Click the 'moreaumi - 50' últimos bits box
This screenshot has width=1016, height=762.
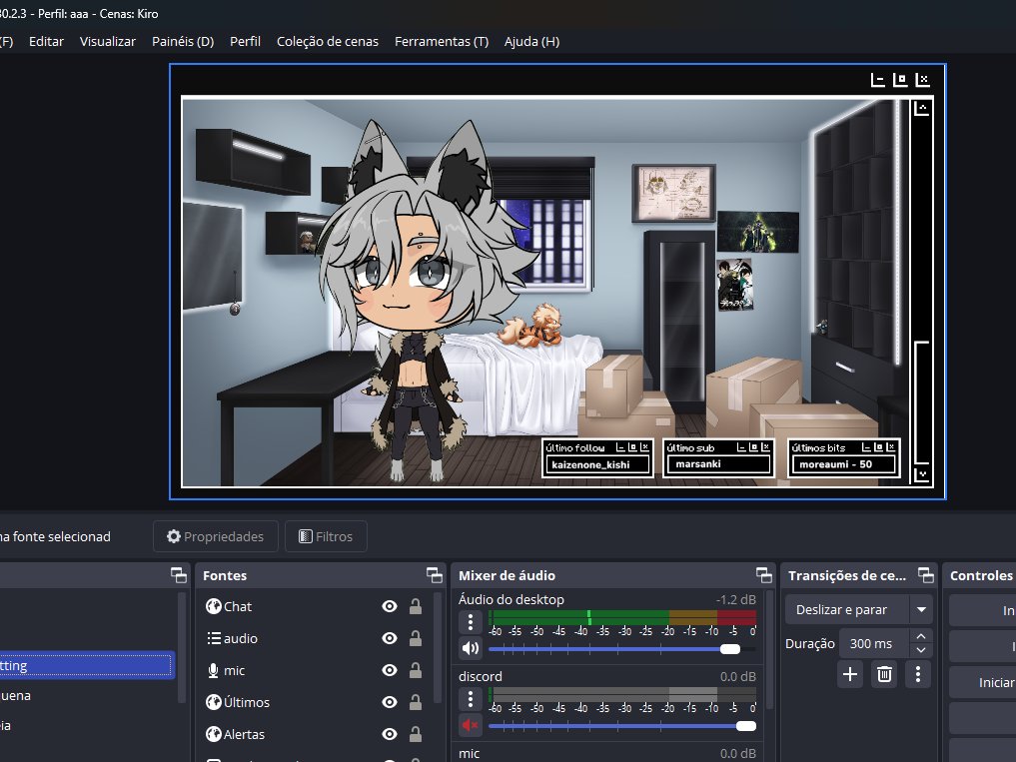843,464
